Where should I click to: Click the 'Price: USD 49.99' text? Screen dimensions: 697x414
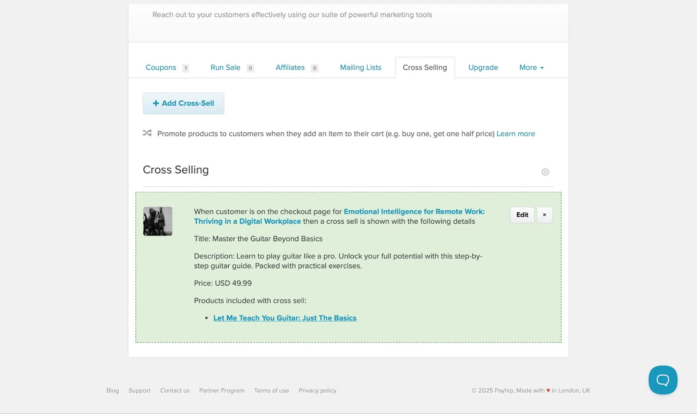223,283
